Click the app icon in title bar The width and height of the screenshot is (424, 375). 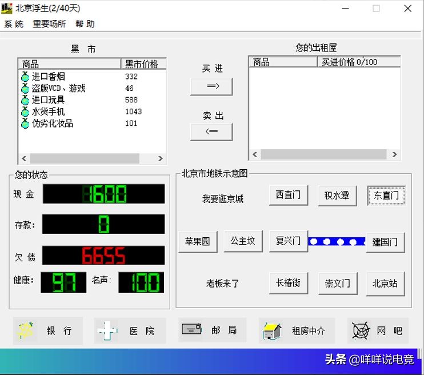pyautogui.click(x=7, y=8)
